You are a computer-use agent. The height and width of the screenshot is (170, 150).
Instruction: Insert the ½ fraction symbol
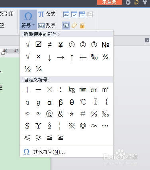pyautogui.click(x=27, y=69)
